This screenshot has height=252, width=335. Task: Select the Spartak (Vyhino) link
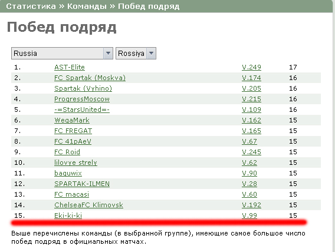(x=83, y=88)
